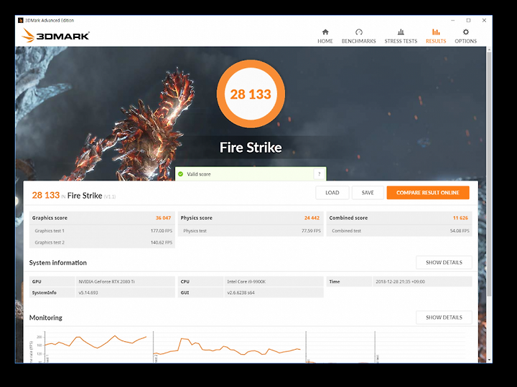
Task: Open the Benchmarks gauge icon
Action: point(359,32)
